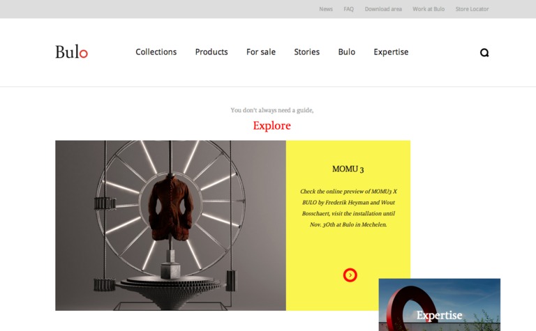Click the MOMU 3 installation image

(170, 225)
